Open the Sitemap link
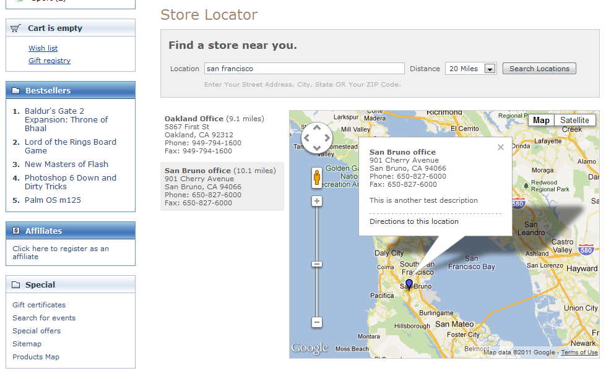 (27, 344)
